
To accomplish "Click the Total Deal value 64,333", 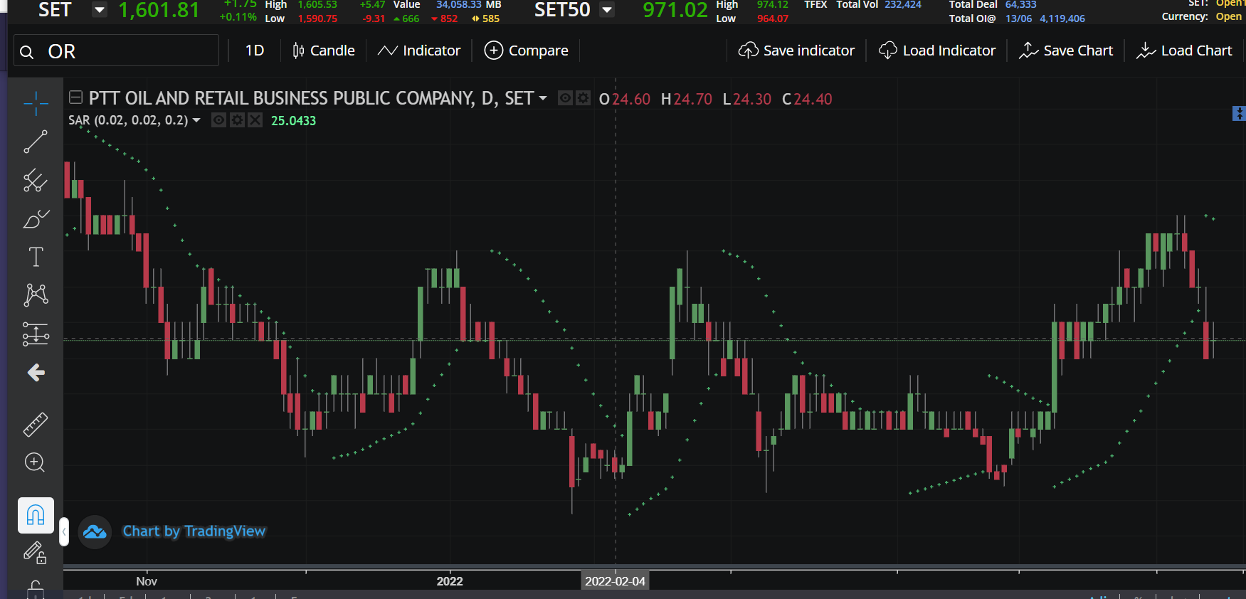I will coord(1020,5).
